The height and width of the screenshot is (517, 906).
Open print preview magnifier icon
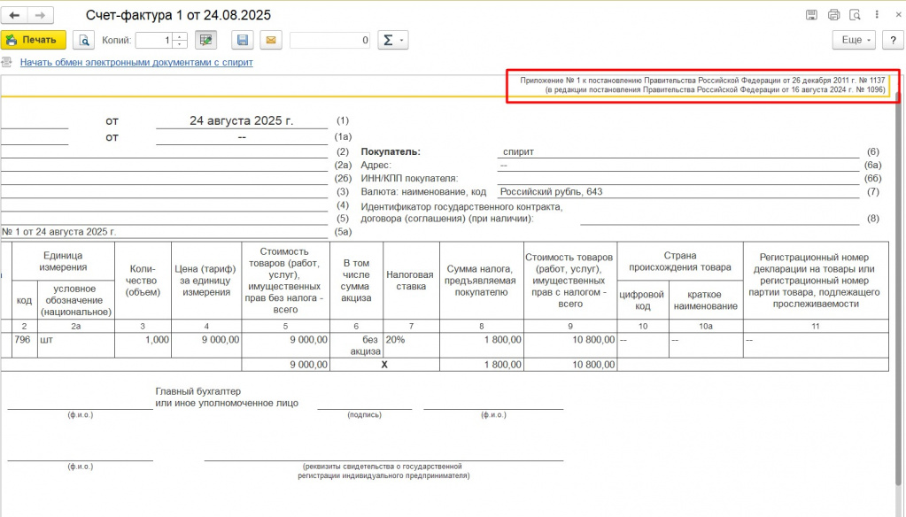pyautogui.click(x=84, y=40)
